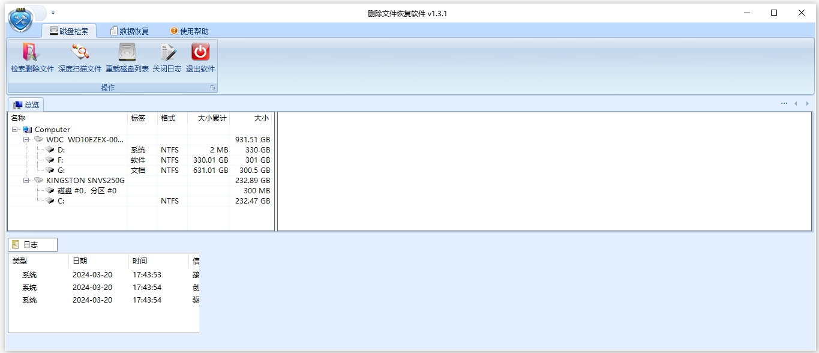Image resolution: width=819 pixels, height=353 pixels.
Task: Select the Computer tree item
Action: 52,130
